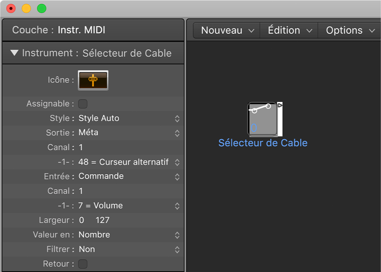381x272 pixels.
Task: Open the Nouveau menu
Action: point(226,30)
